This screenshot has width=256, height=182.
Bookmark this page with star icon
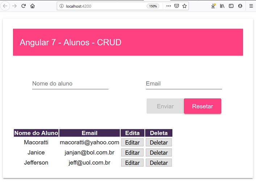[185, 6]
